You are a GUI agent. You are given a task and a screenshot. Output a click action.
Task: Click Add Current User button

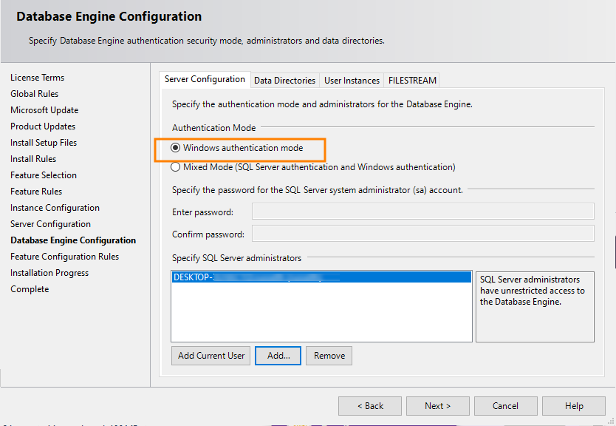(211, 356)
